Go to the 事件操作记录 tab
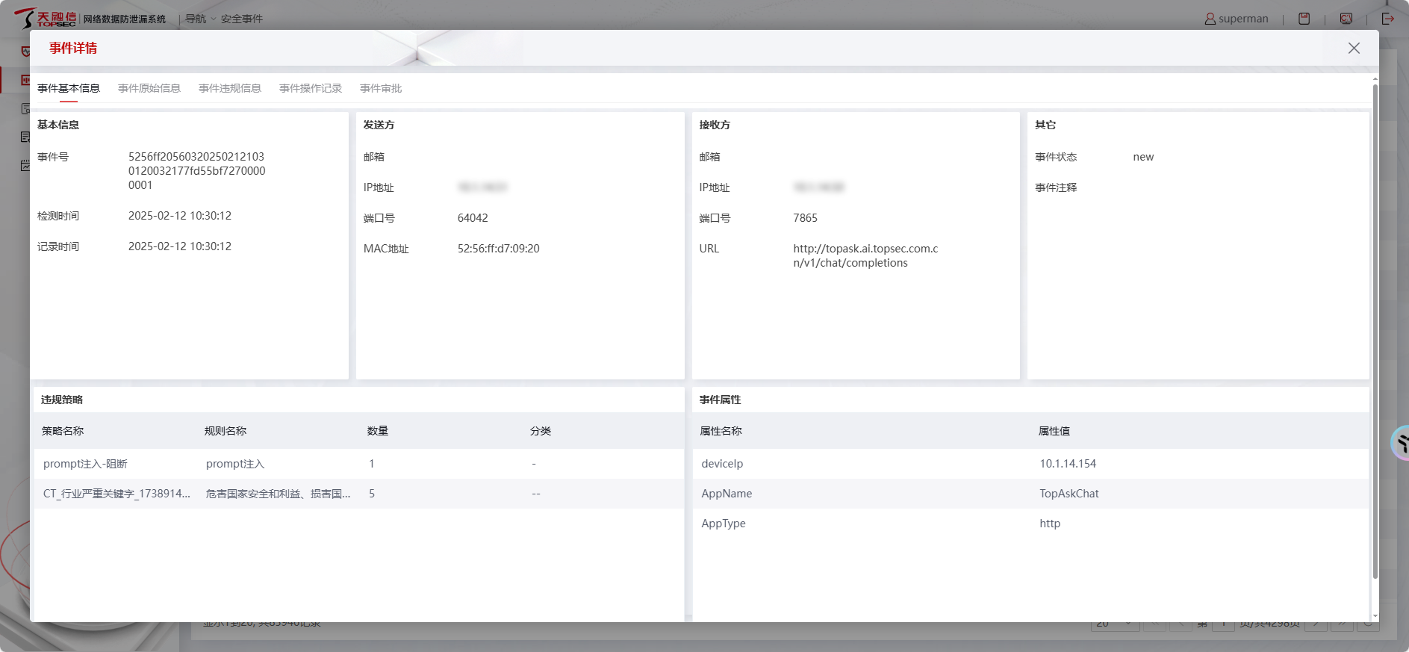The image size is (1409, 652). (x=311, y=88)
